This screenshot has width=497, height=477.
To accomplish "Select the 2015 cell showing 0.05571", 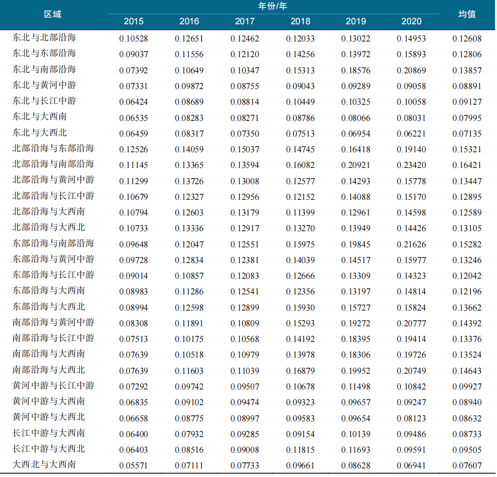I will pos(133,466).
